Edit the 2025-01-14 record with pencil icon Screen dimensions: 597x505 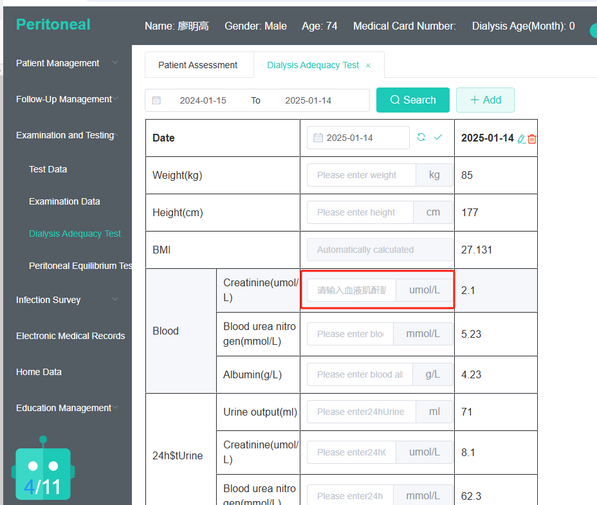coord(522,139)
